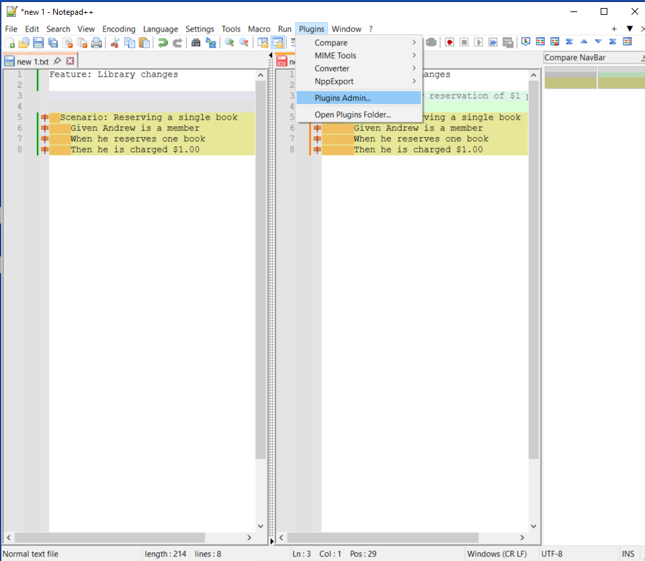The width and height of the screenshot is (645, 561).
Task: Click left pane vertical scrollbar down arrow
Action: click(261, 526)
